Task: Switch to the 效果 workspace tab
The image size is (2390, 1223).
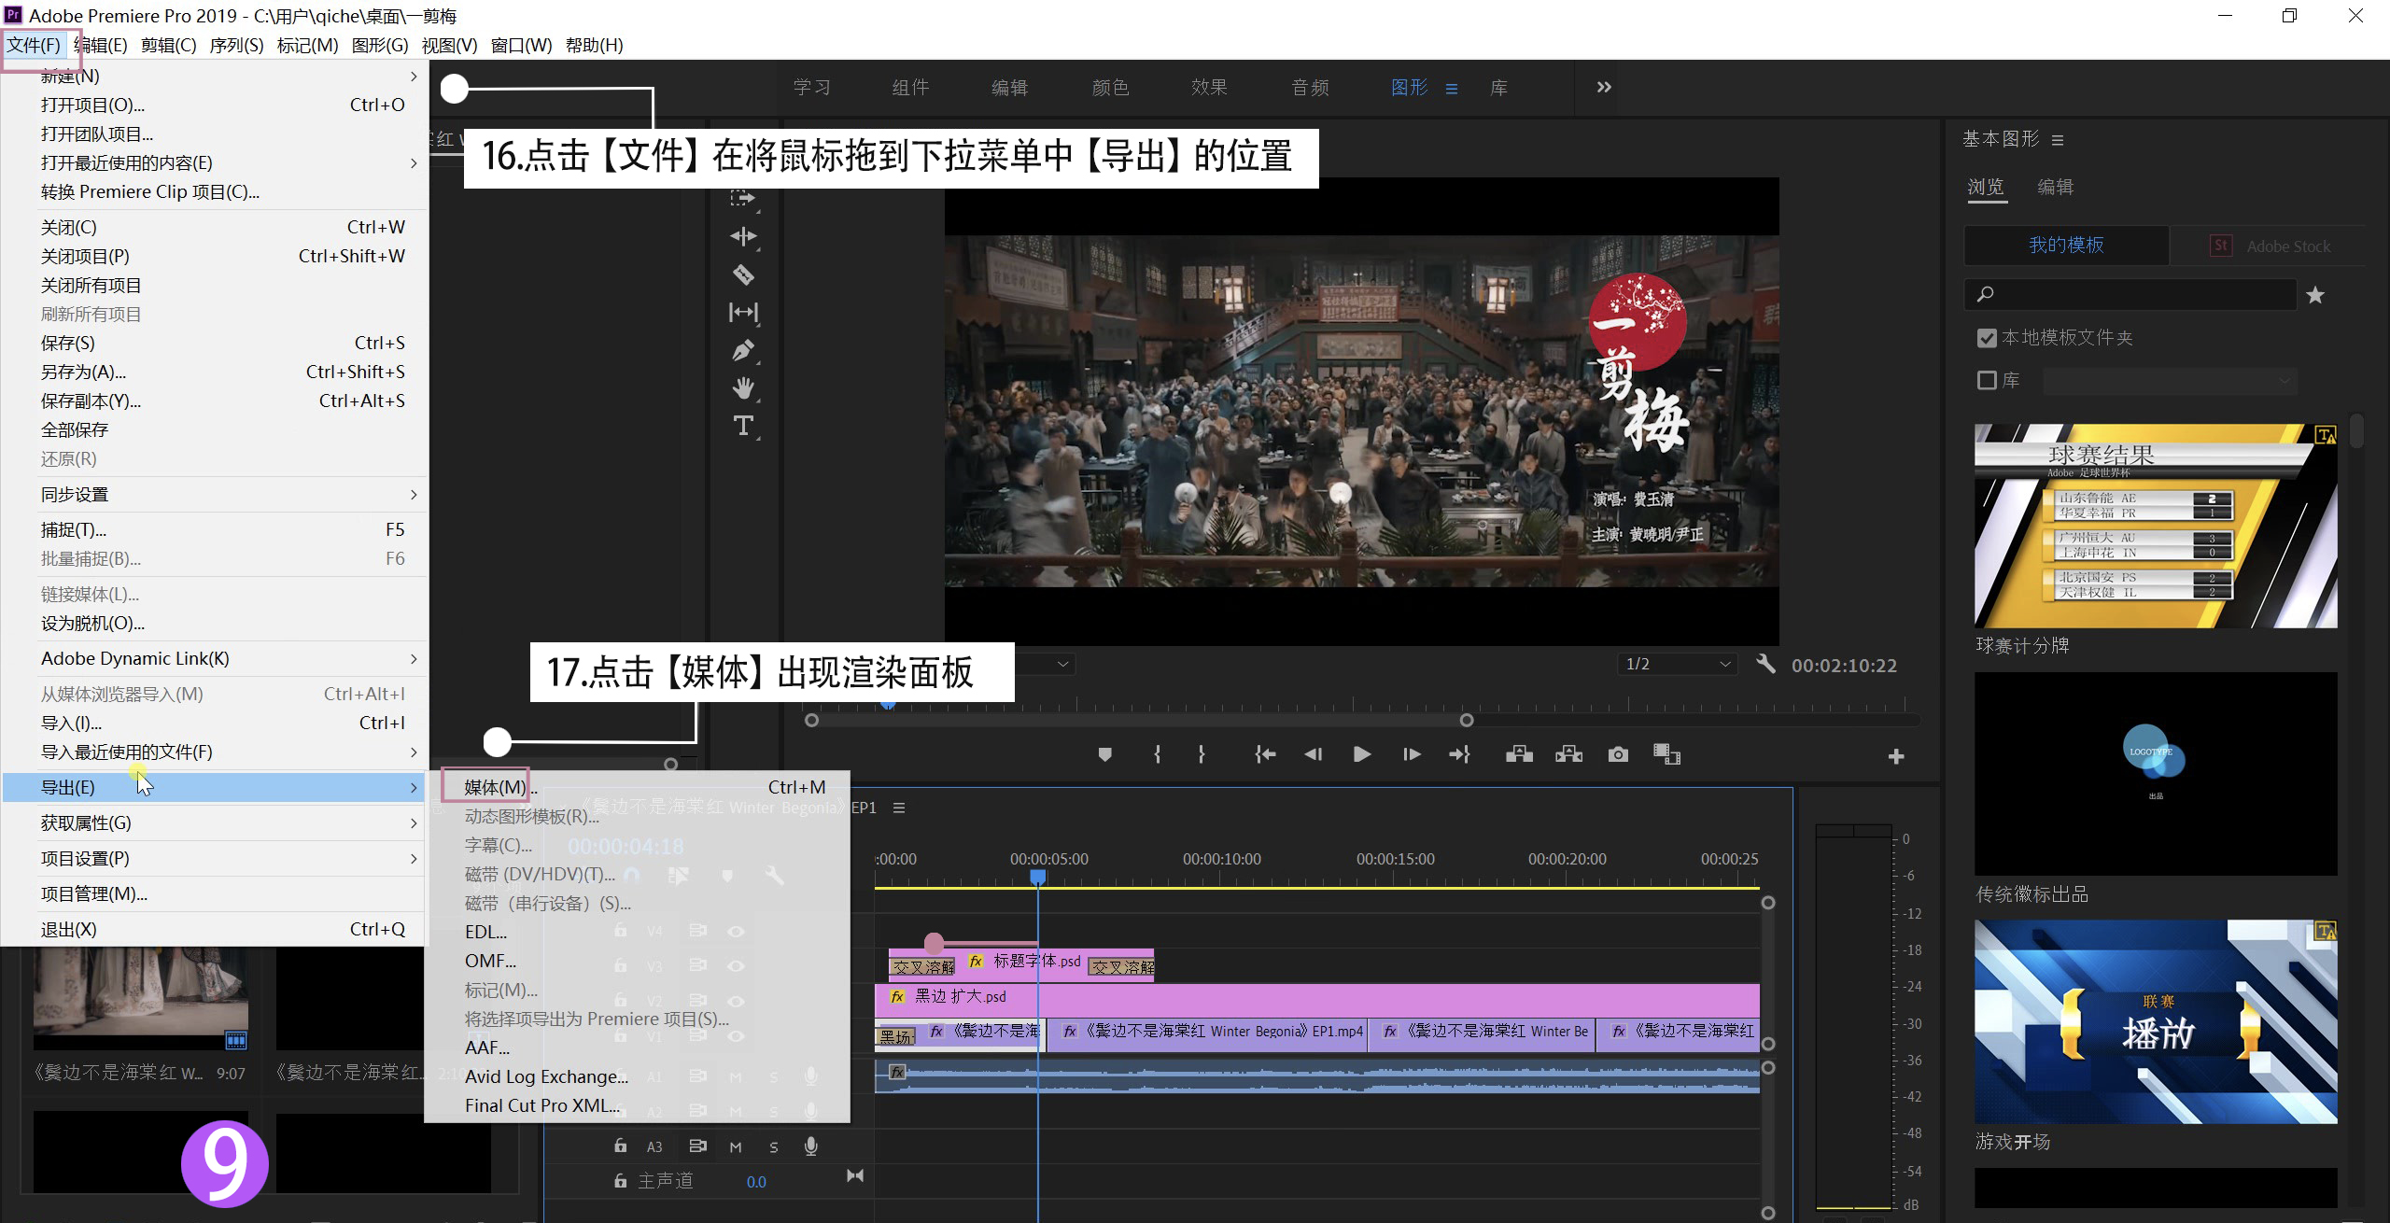Action: [x=1209, y=88]
